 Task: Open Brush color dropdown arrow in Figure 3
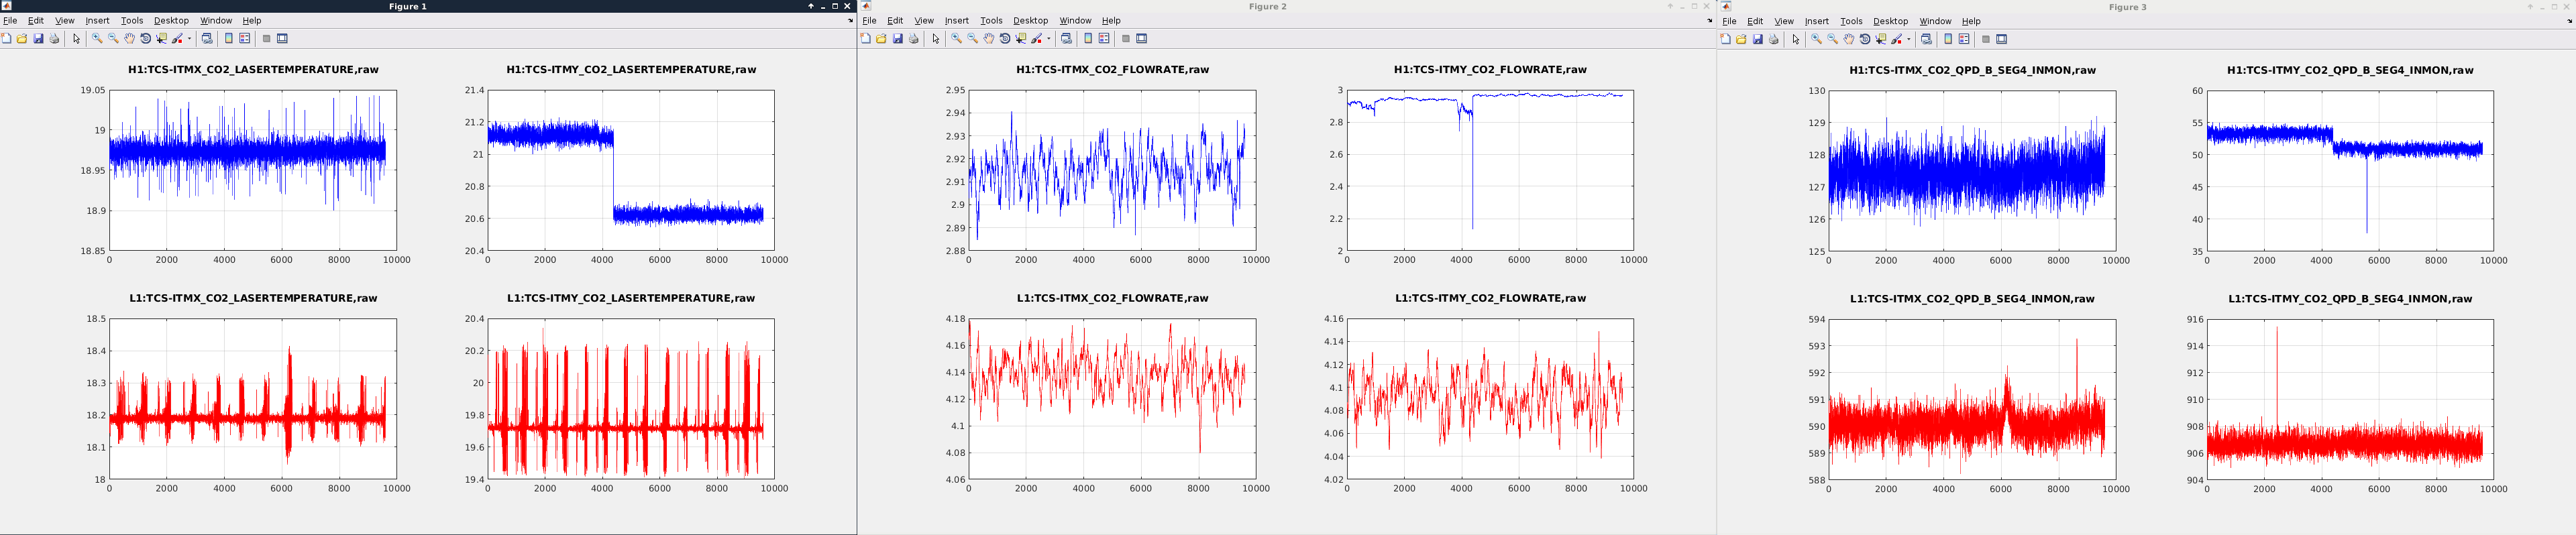click(x=1909, y=40)
